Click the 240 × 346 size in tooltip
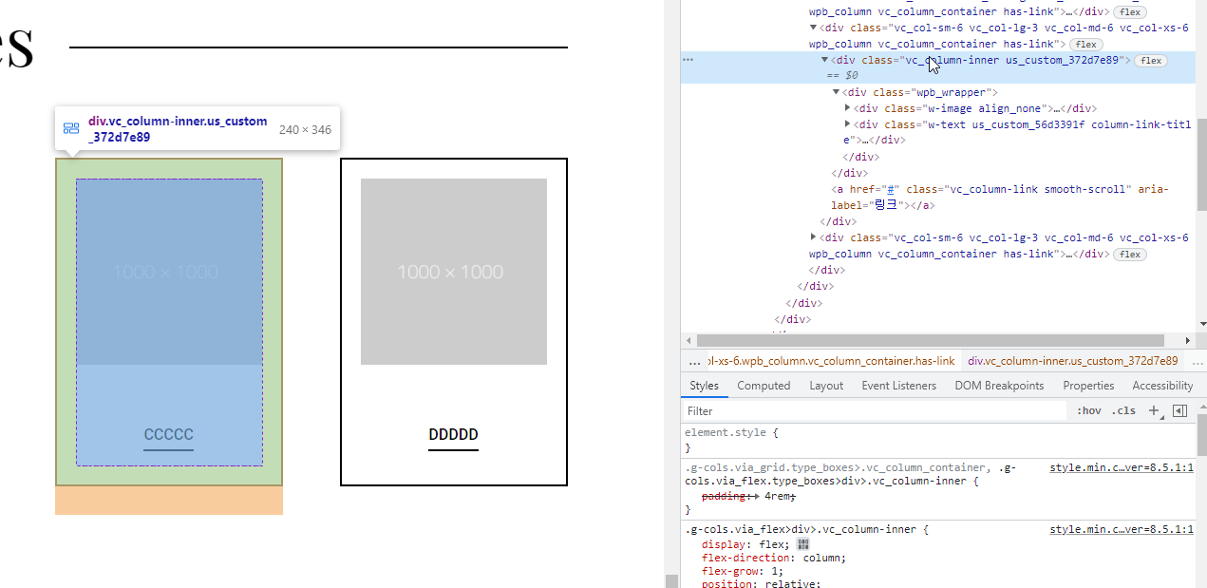1207x588 pixels. coord(305,129)
